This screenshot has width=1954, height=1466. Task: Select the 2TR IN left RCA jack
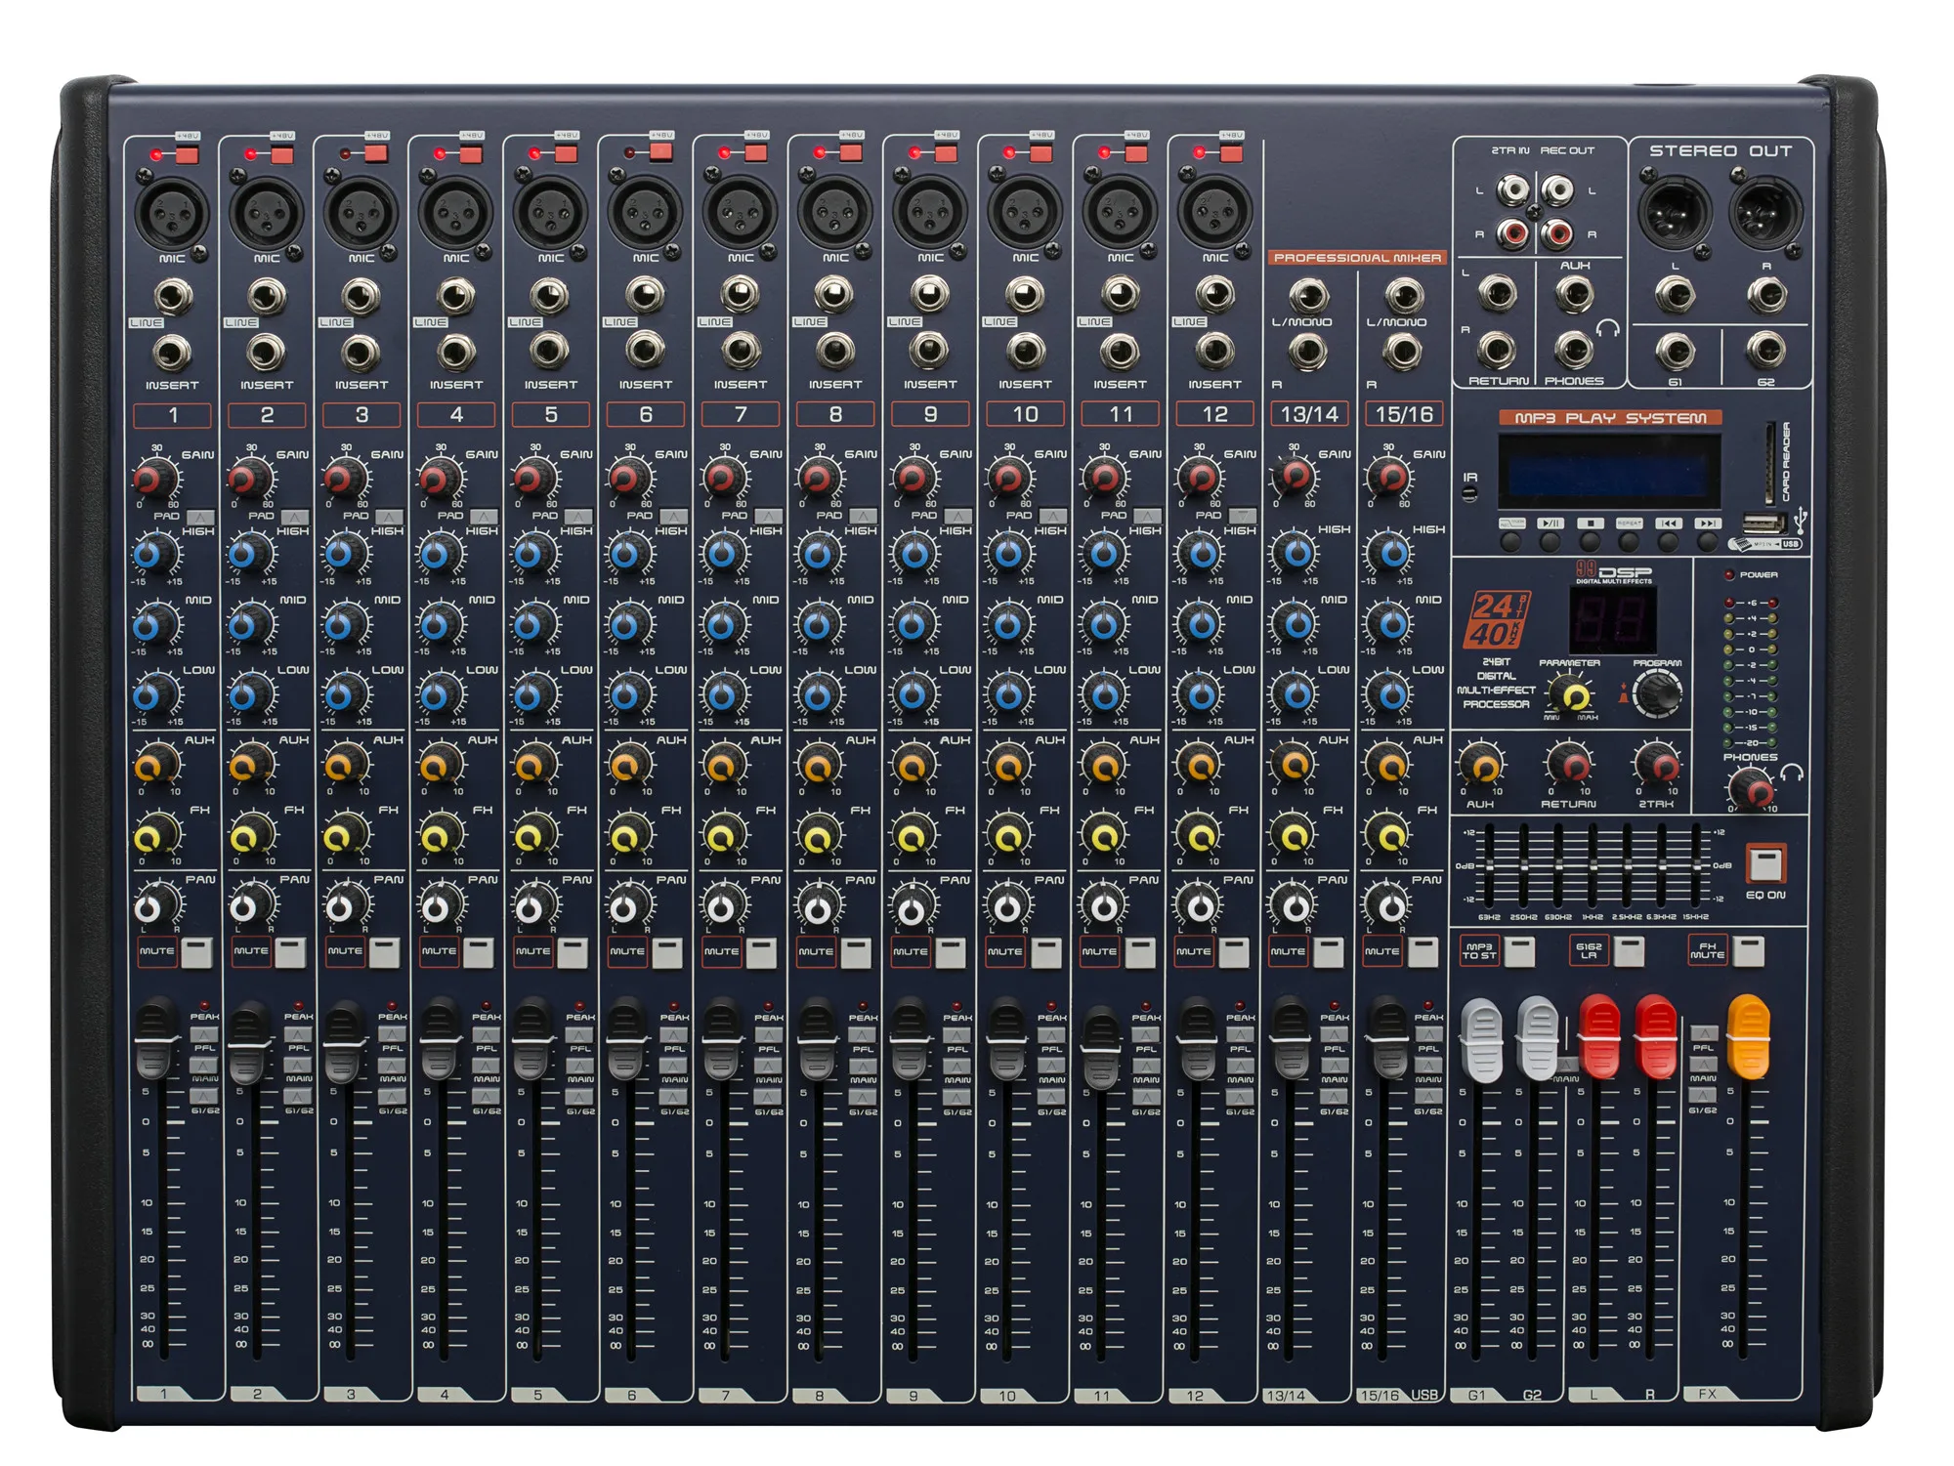pyautogui.click(x=1513, y=188)
